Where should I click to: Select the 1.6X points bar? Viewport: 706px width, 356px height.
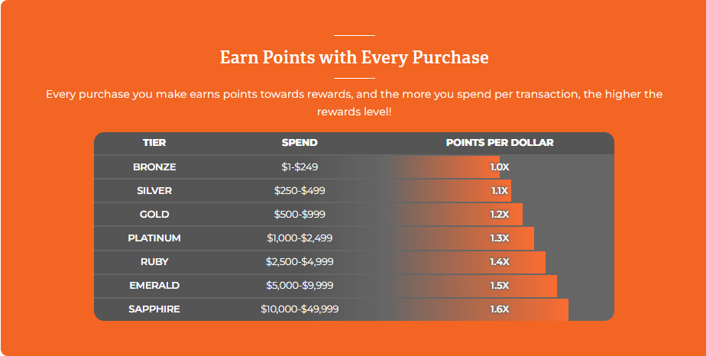478,309
